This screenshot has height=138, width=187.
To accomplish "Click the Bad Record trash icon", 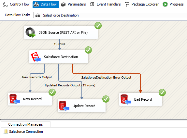I will pyautogui.click(x=126, y=99).
